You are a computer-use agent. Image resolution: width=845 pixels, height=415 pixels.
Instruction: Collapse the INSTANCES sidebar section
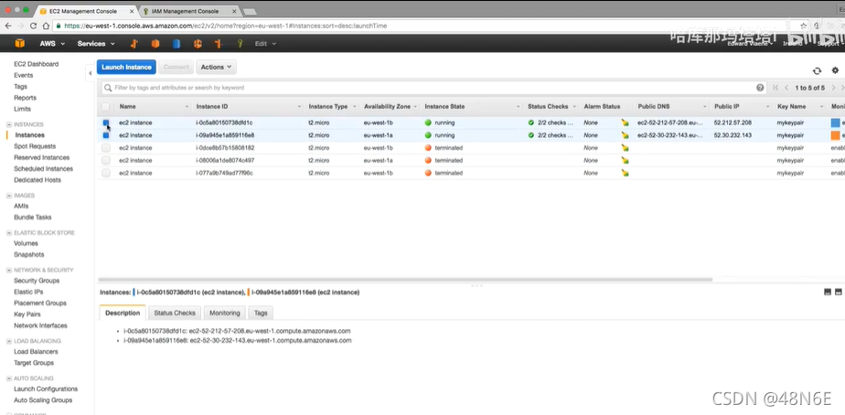(9, 124)
